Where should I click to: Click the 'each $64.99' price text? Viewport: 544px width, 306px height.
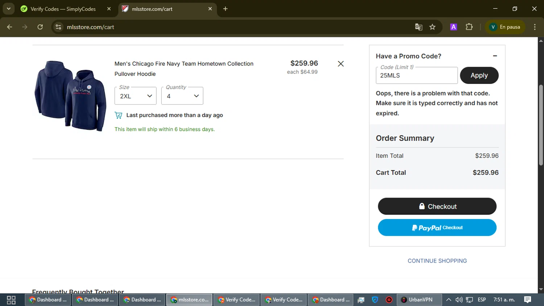pos(302,72)
